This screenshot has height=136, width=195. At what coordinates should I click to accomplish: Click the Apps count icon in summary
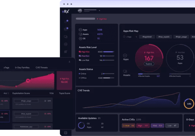[x=80, y=30]
